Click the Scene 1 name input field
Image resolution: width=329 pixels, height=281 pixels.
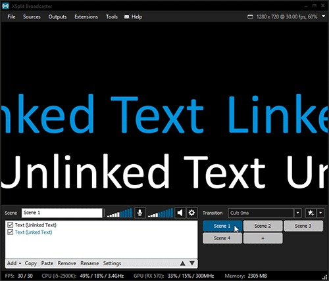click(x=62, y=213)
